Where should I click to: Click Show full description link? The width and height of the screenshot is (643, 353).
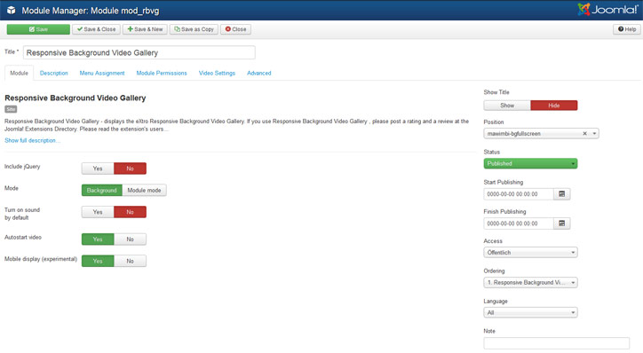[32, 140]
